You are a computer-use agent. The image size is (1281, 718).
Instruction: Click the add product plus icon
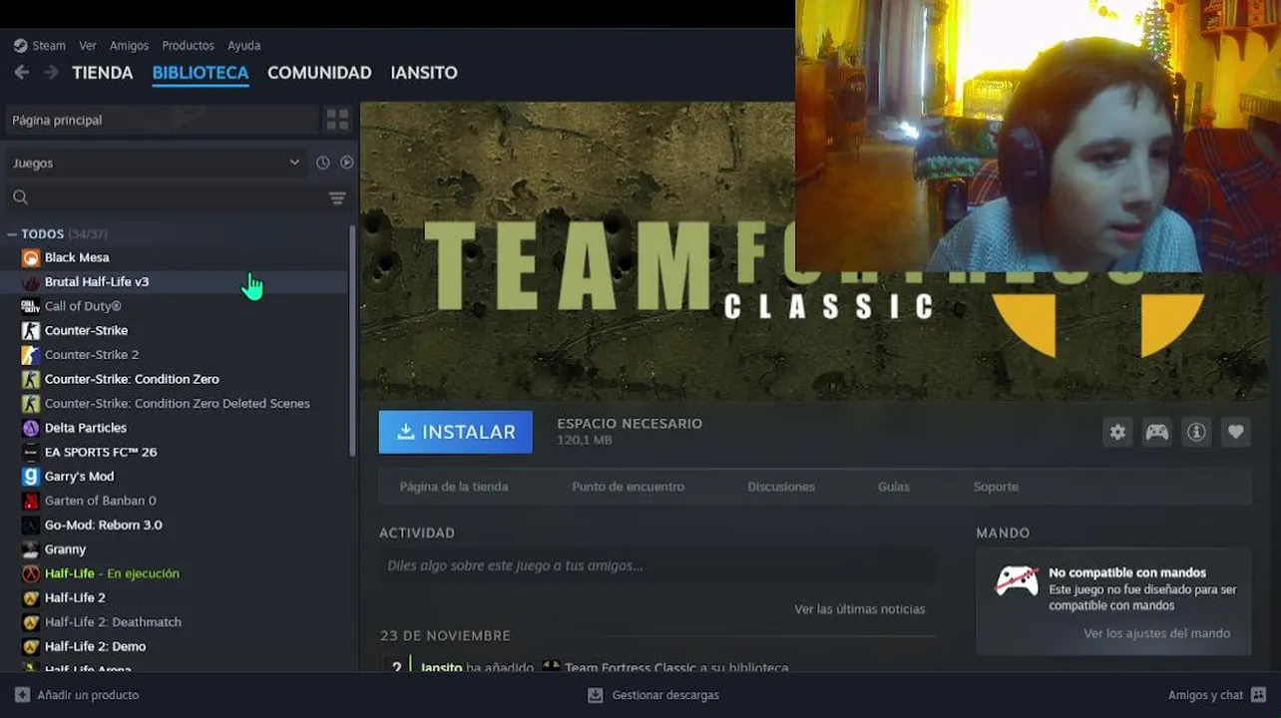coord(22,695)
